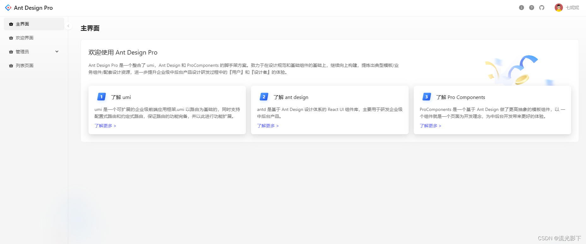Click the 了解 Pro Components card title
Screen dimensions: 586x244
tap(461, 97)
